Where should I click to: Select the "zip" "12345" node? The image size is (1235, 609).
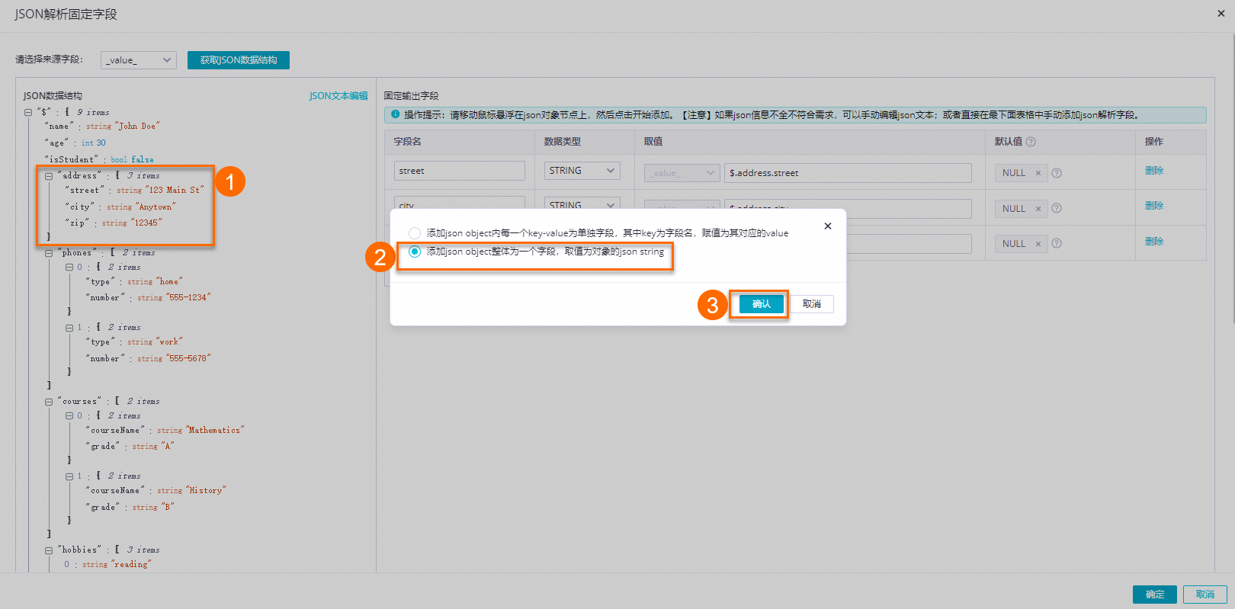coord(114,223)
